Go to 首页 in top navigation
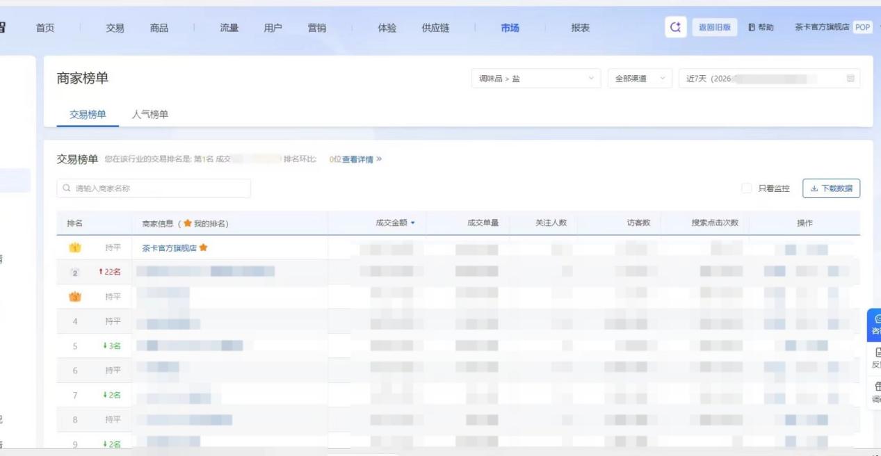This screenshot has width=881, height=456. tap(45, 28)
